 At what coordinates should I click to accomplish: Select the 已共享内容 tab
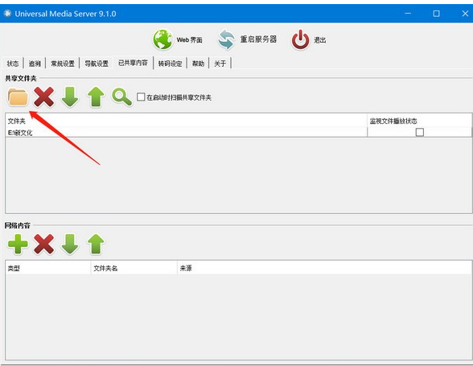[x=133, y=63]
